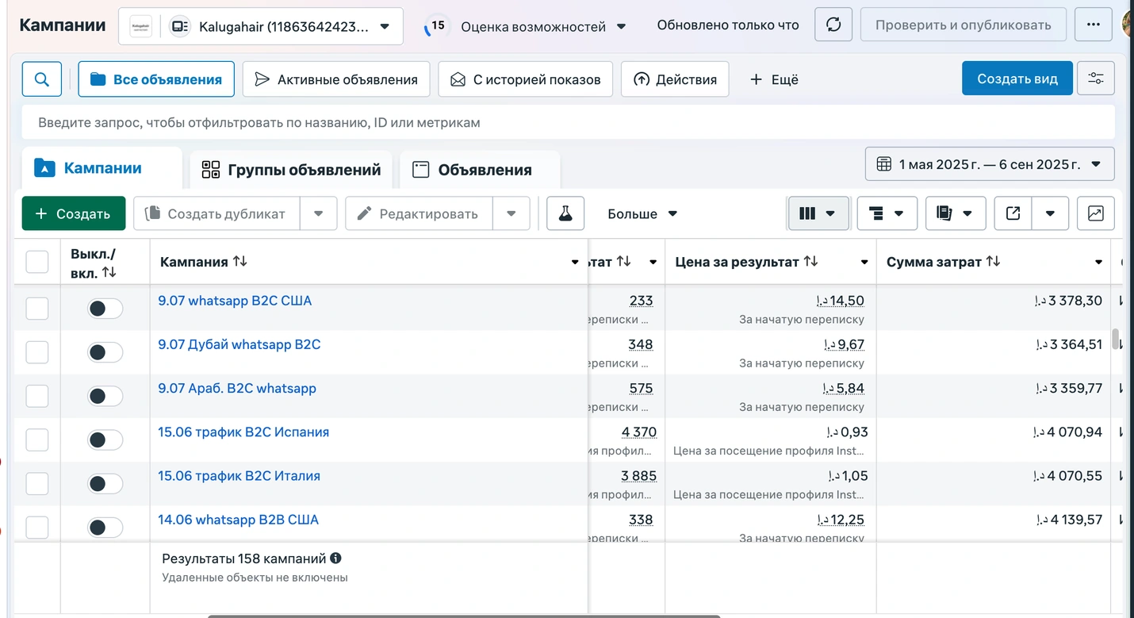Viewport: 1134px width, 618px height.
Task: Refresh data with the circular arrow icon
Action: [x=833, y=25]
